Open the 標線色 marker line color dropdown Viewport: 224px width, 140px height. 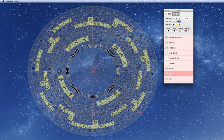pos(187,31)
